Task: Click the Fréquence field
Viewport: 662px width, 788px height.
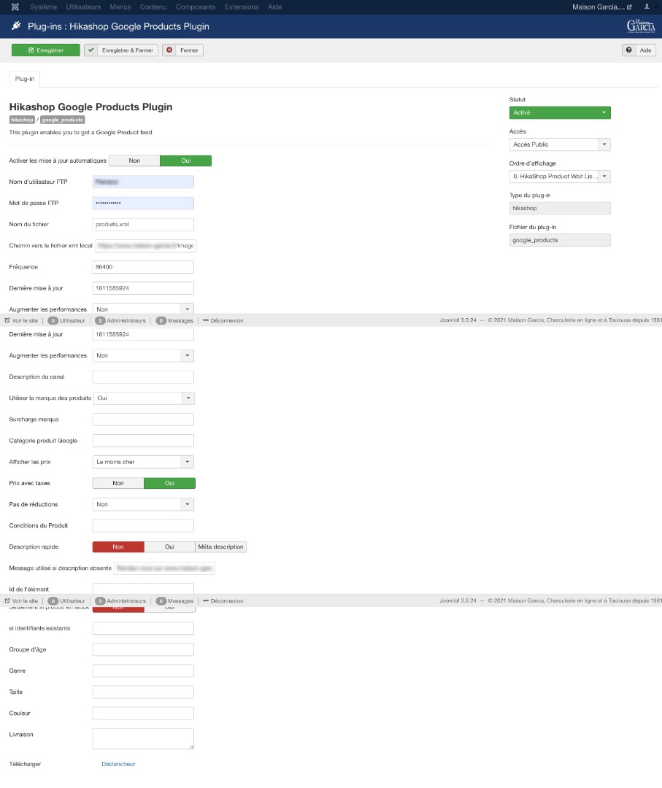Action: (143, 267)
